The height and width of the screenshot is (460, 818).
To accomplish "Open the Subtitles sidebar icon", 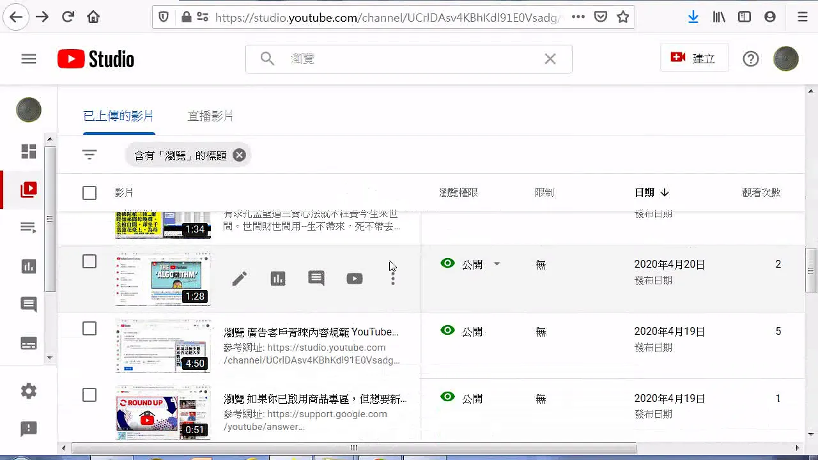I will click(x=29, y=343).
